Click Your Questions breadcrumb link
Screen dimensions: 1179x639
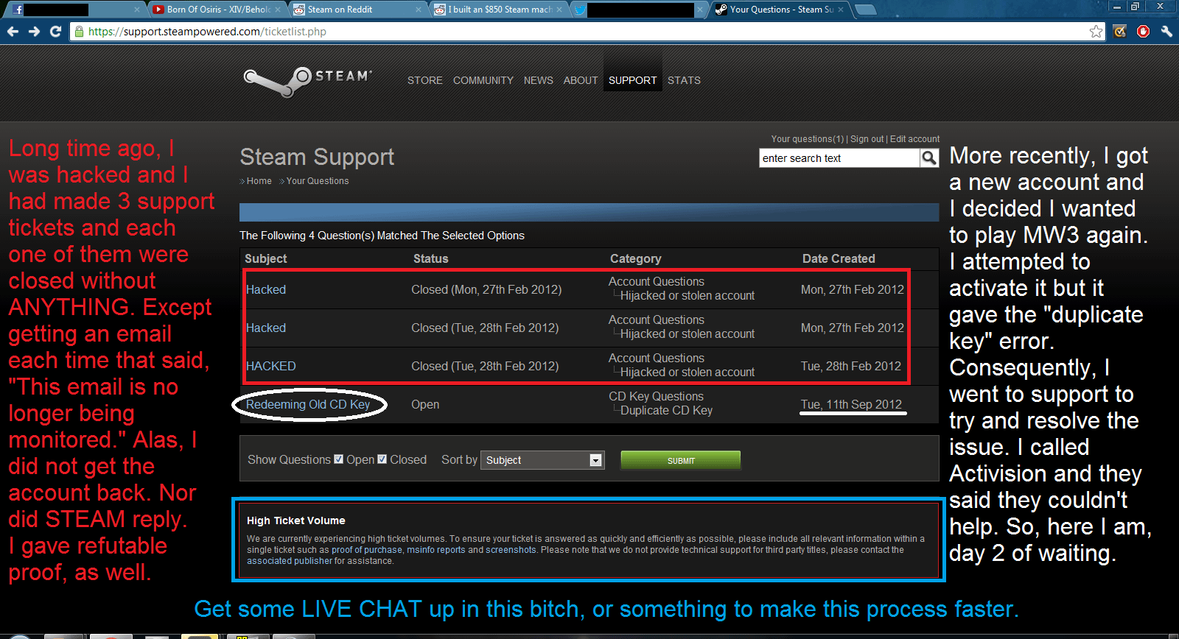pos(318,181)
